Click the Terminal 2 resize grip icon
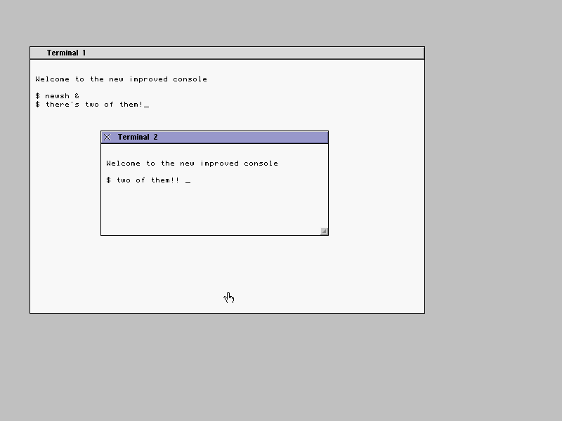 click(x=324, y=232)
